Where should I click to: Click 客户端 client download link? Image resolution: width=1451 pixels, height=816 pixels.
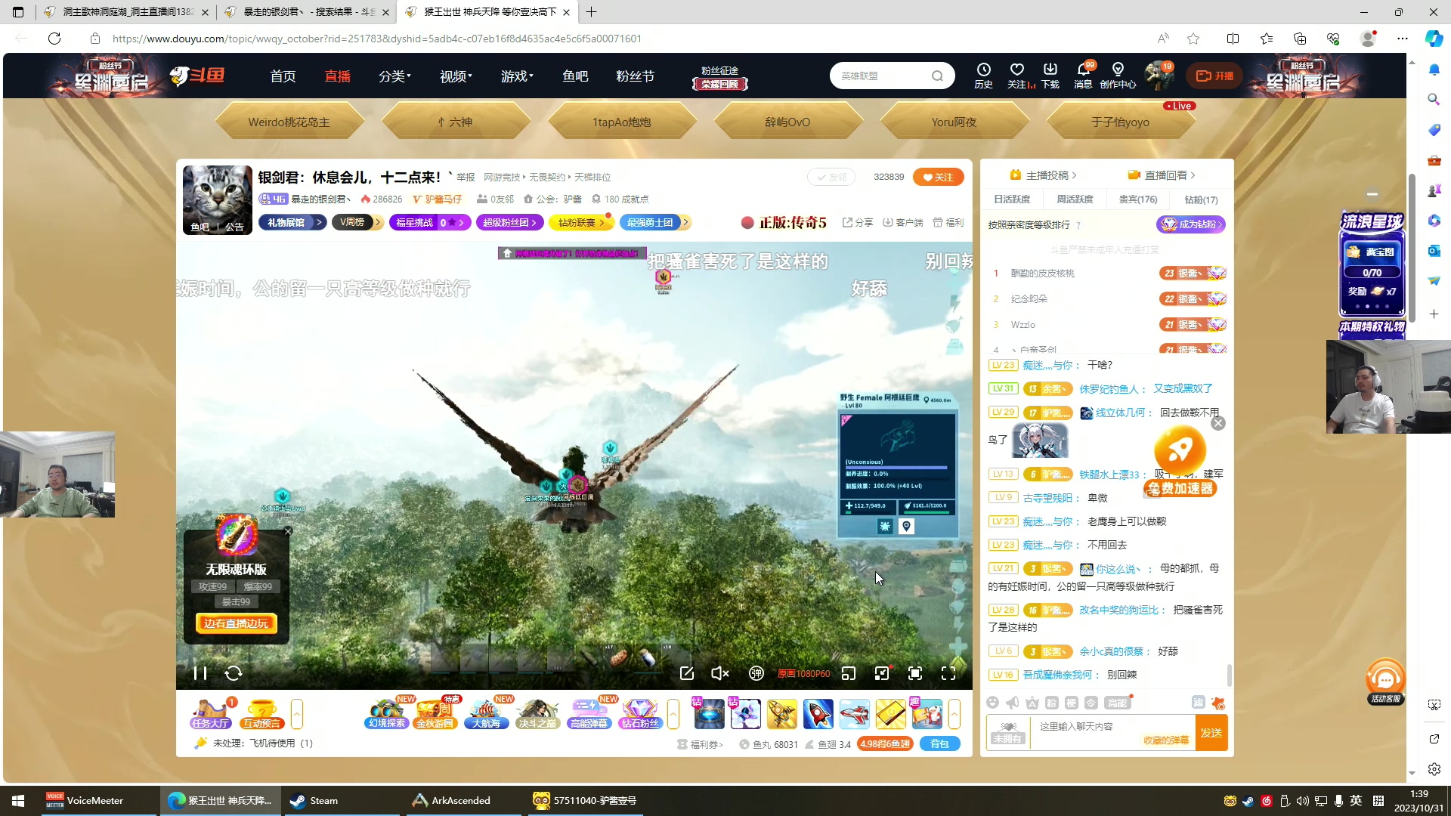point(903,222)
